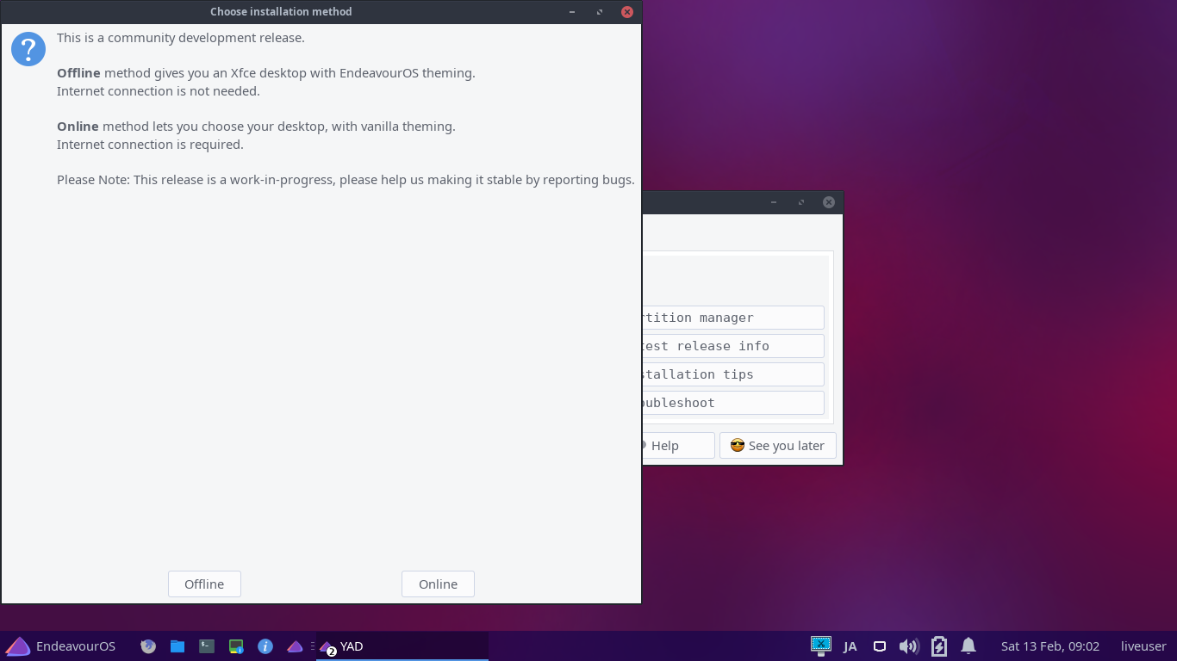Open Latest release info in Welcome window
The width and height of the screenshot is (1177, 661).
pos(733,346)
